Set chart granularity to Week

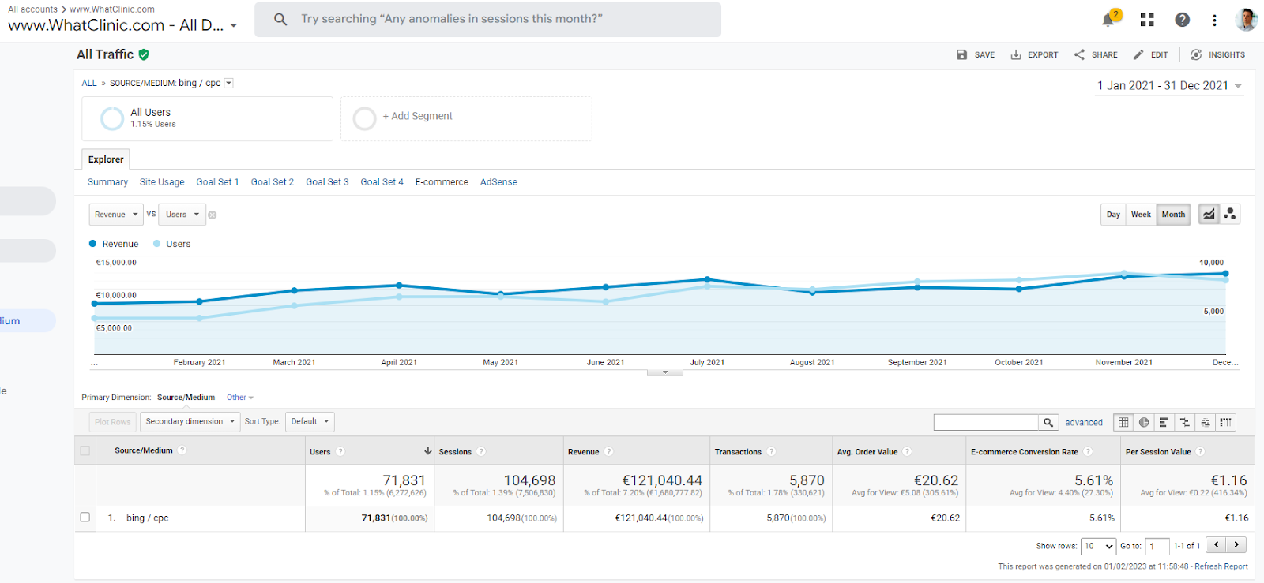coord(1141,215)
